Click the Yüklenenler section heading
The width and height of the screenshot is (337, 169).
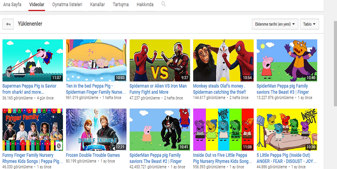30,24
